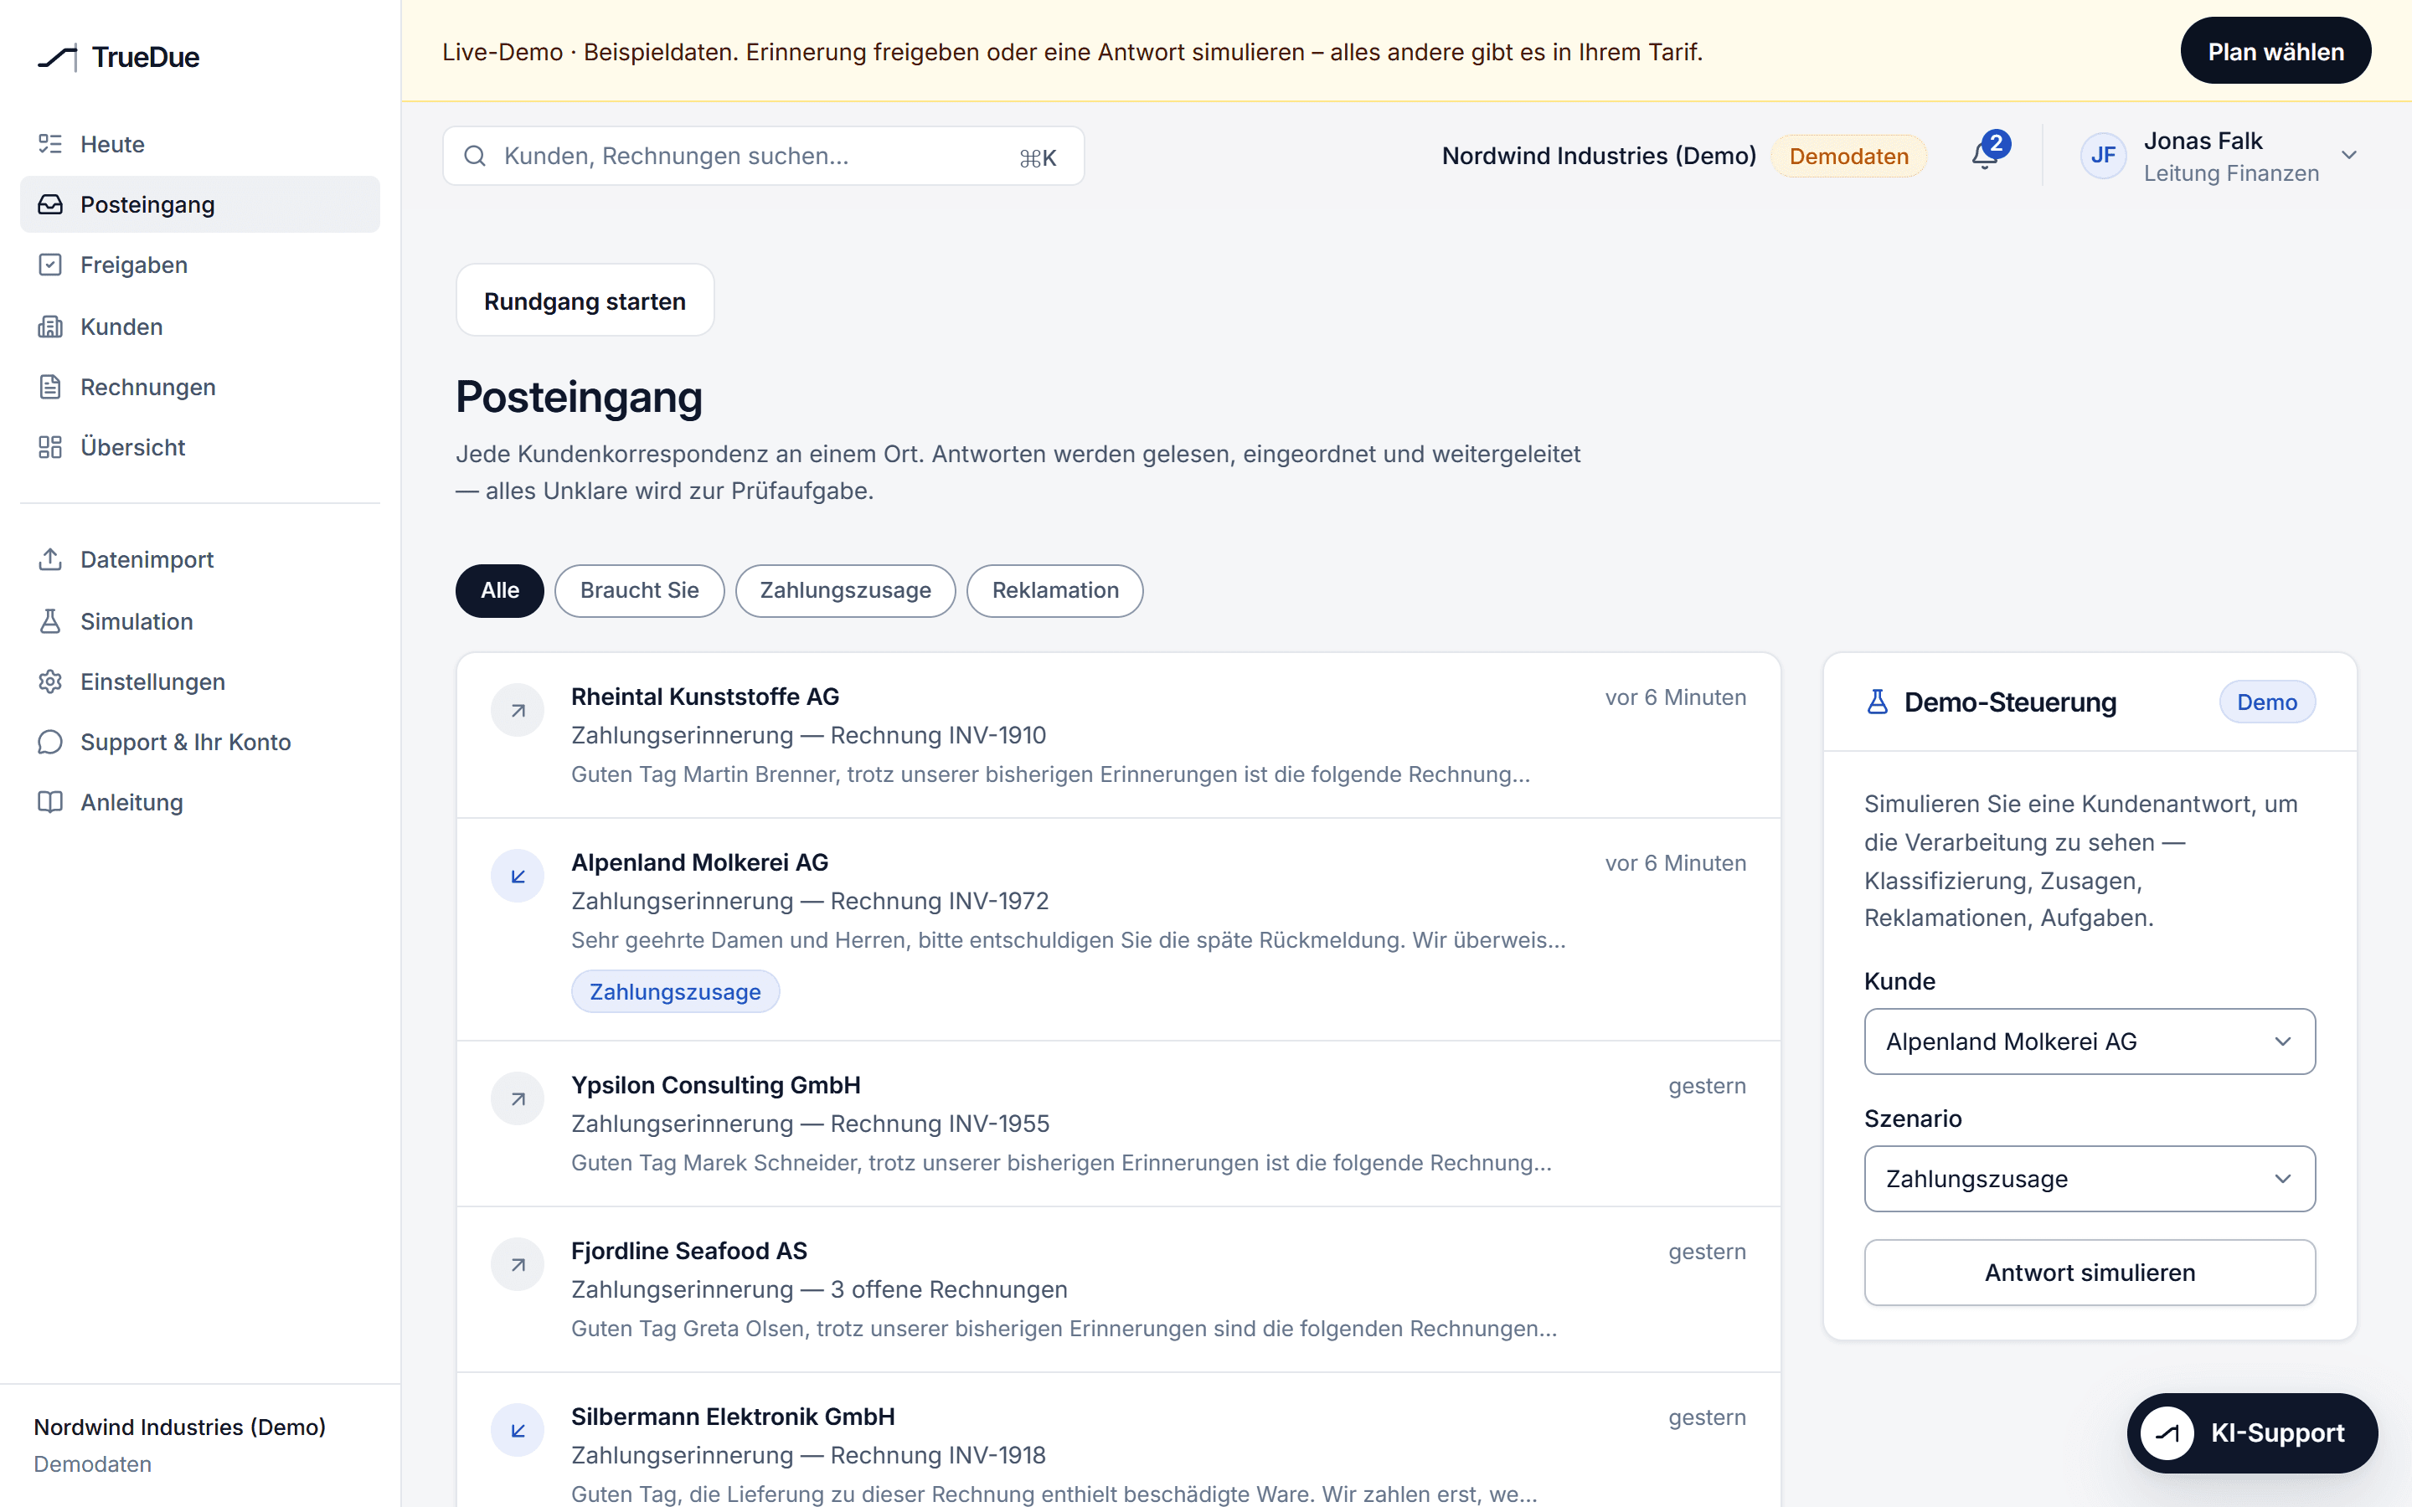Expand the Jonas Falk account chevron
The width and height of the screenshot is (2412, 1507).
[2349, 155]
